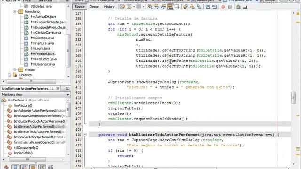This screenshot has width=301, height=169.
Task: Toggle rectangular selection mode icon
Action: point(177,7)
